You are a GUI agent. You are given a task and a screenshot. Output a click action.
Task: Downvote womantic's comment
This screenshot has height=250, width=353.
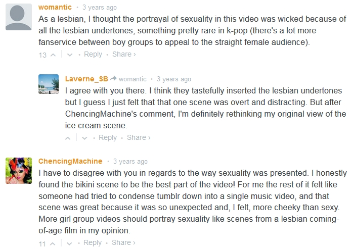70,55
